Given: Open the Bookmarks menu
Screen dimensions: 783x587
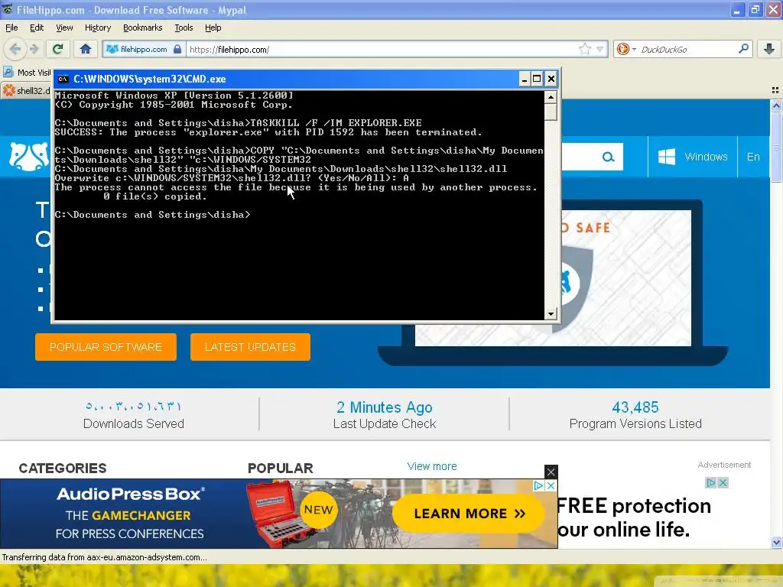Looking at the screenshot, I should tap(143, 28).
